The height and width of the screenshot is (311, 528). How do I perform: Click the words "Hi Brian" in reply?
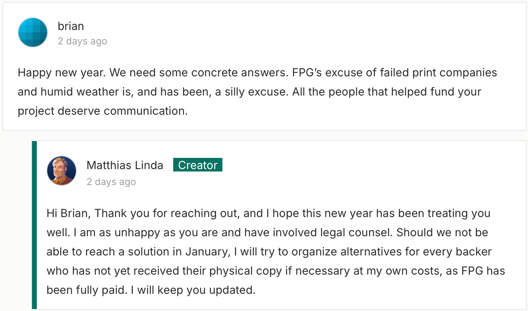(69, 213)
